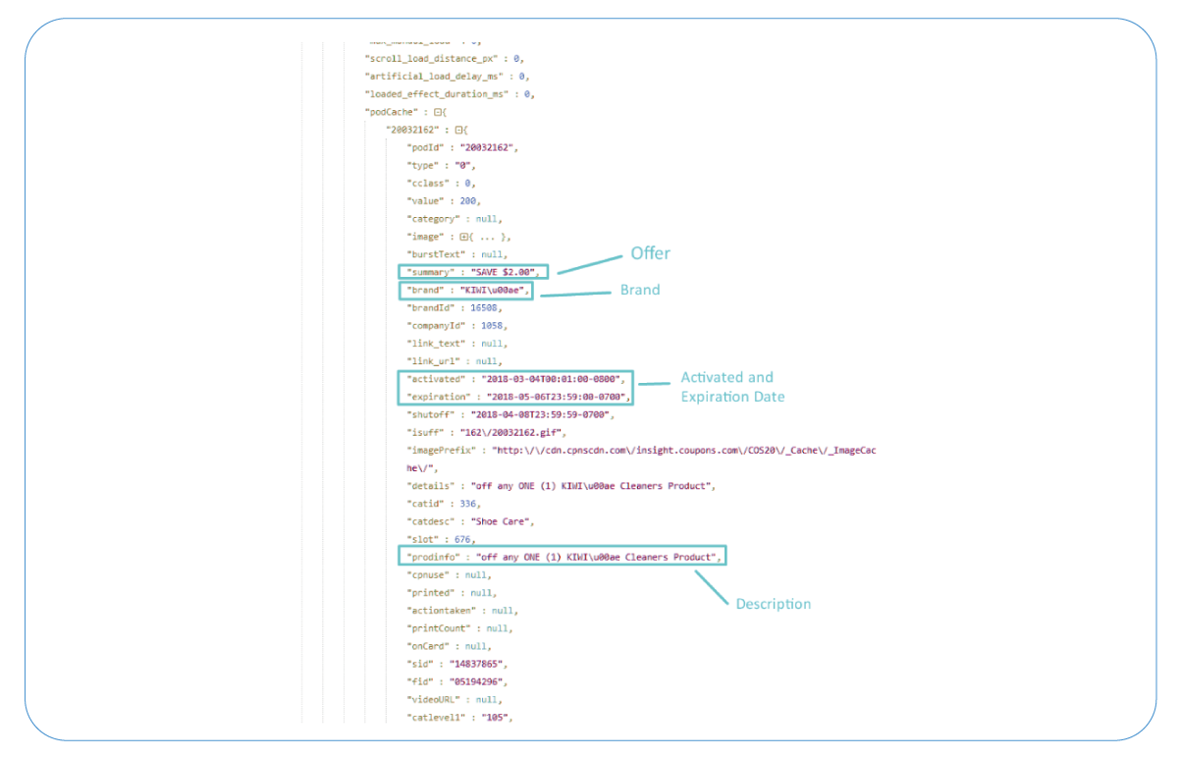Click the "prodinfo" description line
Viewport: 1181px width, 757px height.
pos(565,557)
